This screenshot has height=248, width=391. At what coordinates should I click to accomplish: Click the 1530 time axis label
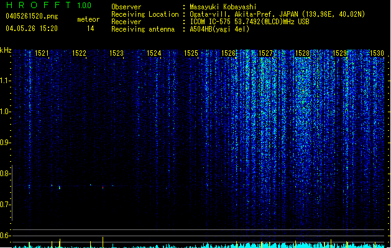coord(377,53)
